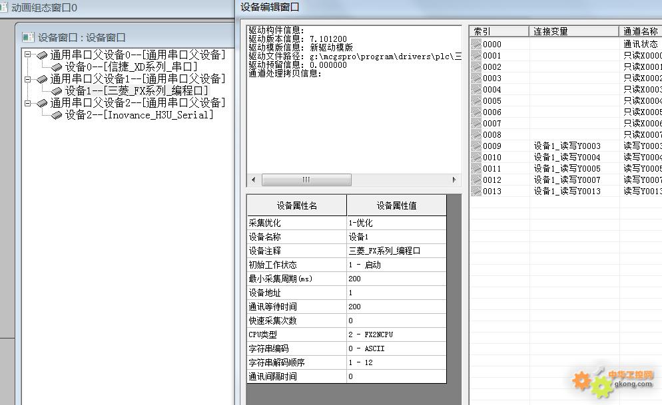The height and width of the screenshot is (405, 662).
Task: Select 设备0--[信捷_XD系列_串口] in tree
Action: point(131,67)
